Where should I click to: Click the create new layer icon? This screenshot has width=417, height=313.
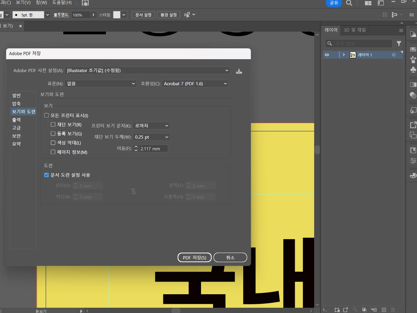(384, 310)
